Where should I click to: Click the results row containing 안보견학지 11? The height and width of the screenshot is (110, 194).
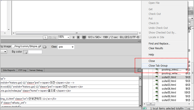(x=70, y=99)
